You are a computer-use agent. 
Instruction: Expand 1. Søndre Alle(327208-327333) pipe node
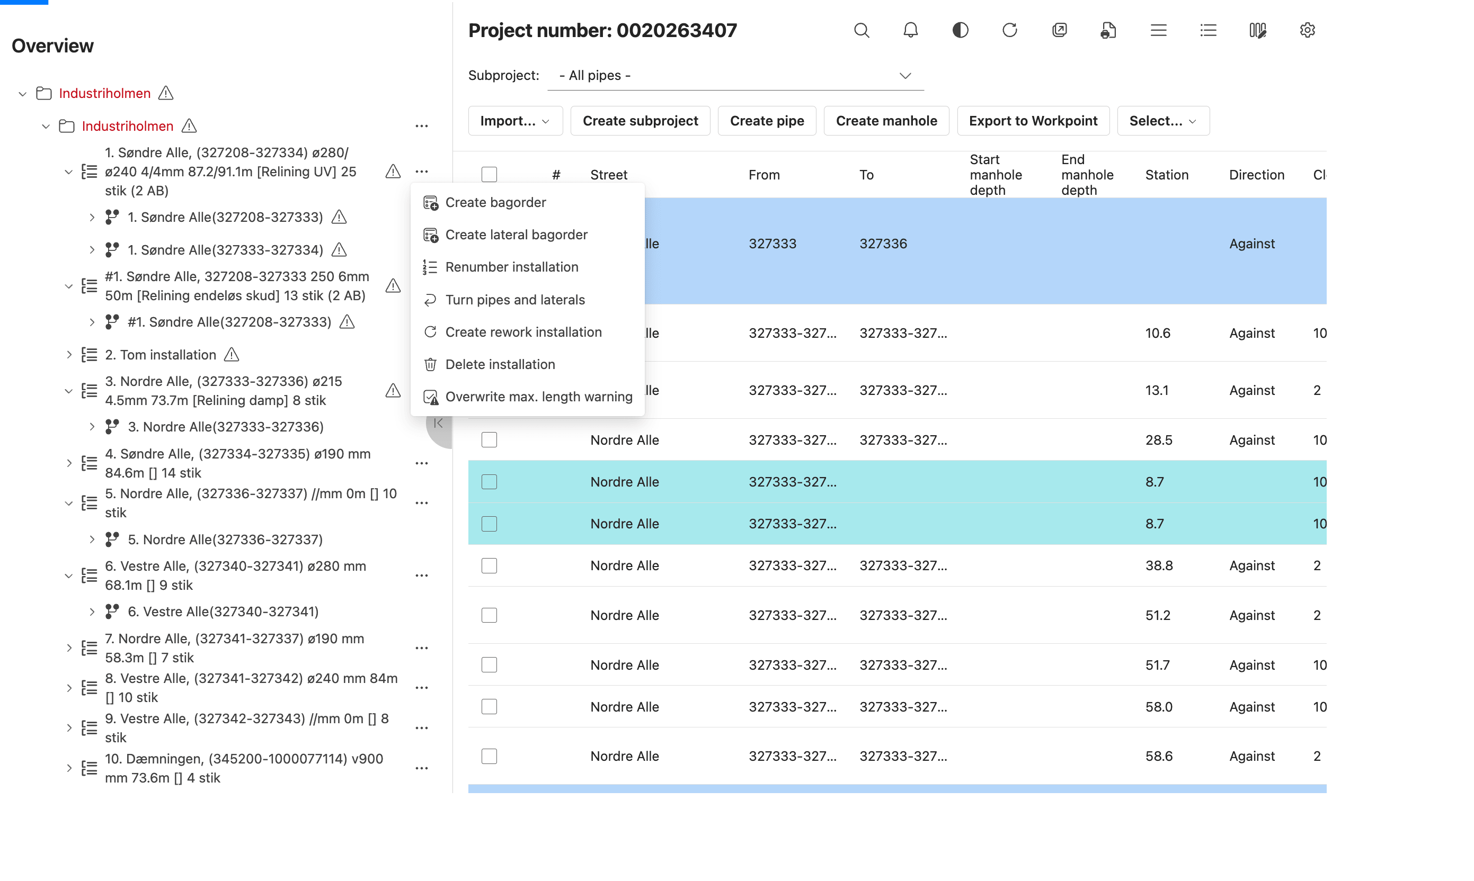pos(92,217)
